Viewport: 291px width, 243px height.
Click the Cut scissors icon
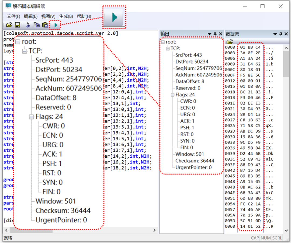(x=28, y=25)
